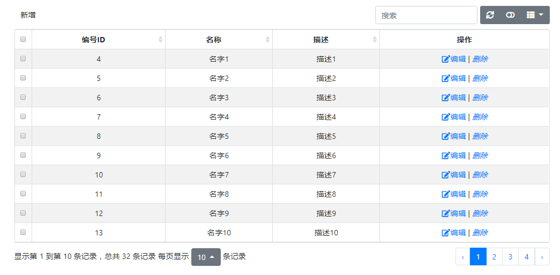Click the 描述3 cell
Viewport: 560px width, 275px height.
(x=326, y=98)
